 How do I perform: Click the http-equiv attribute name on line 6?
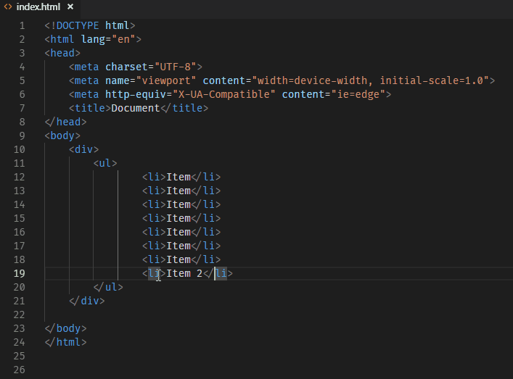(136, 94)
